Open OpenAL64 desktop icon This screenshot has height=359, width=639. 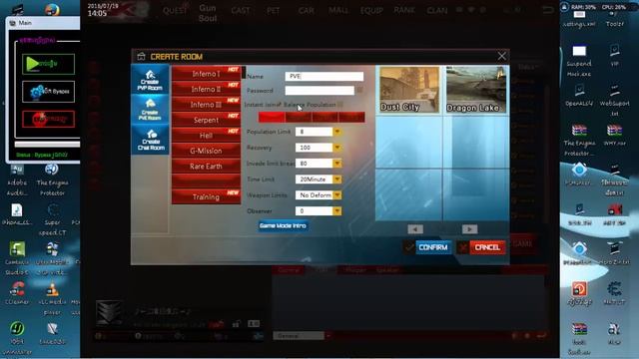click(x=579, y=95)
